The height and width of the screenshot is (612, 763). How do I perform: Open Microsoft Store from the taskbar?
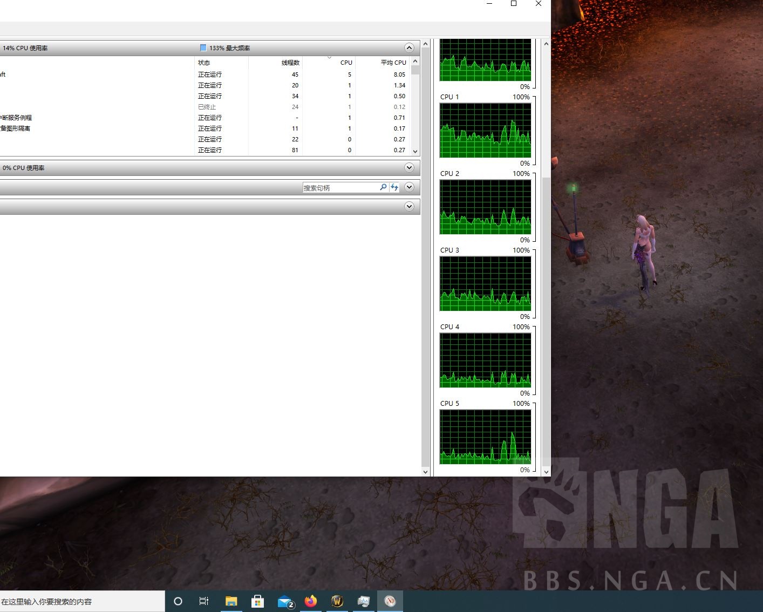tap(258, 601)
